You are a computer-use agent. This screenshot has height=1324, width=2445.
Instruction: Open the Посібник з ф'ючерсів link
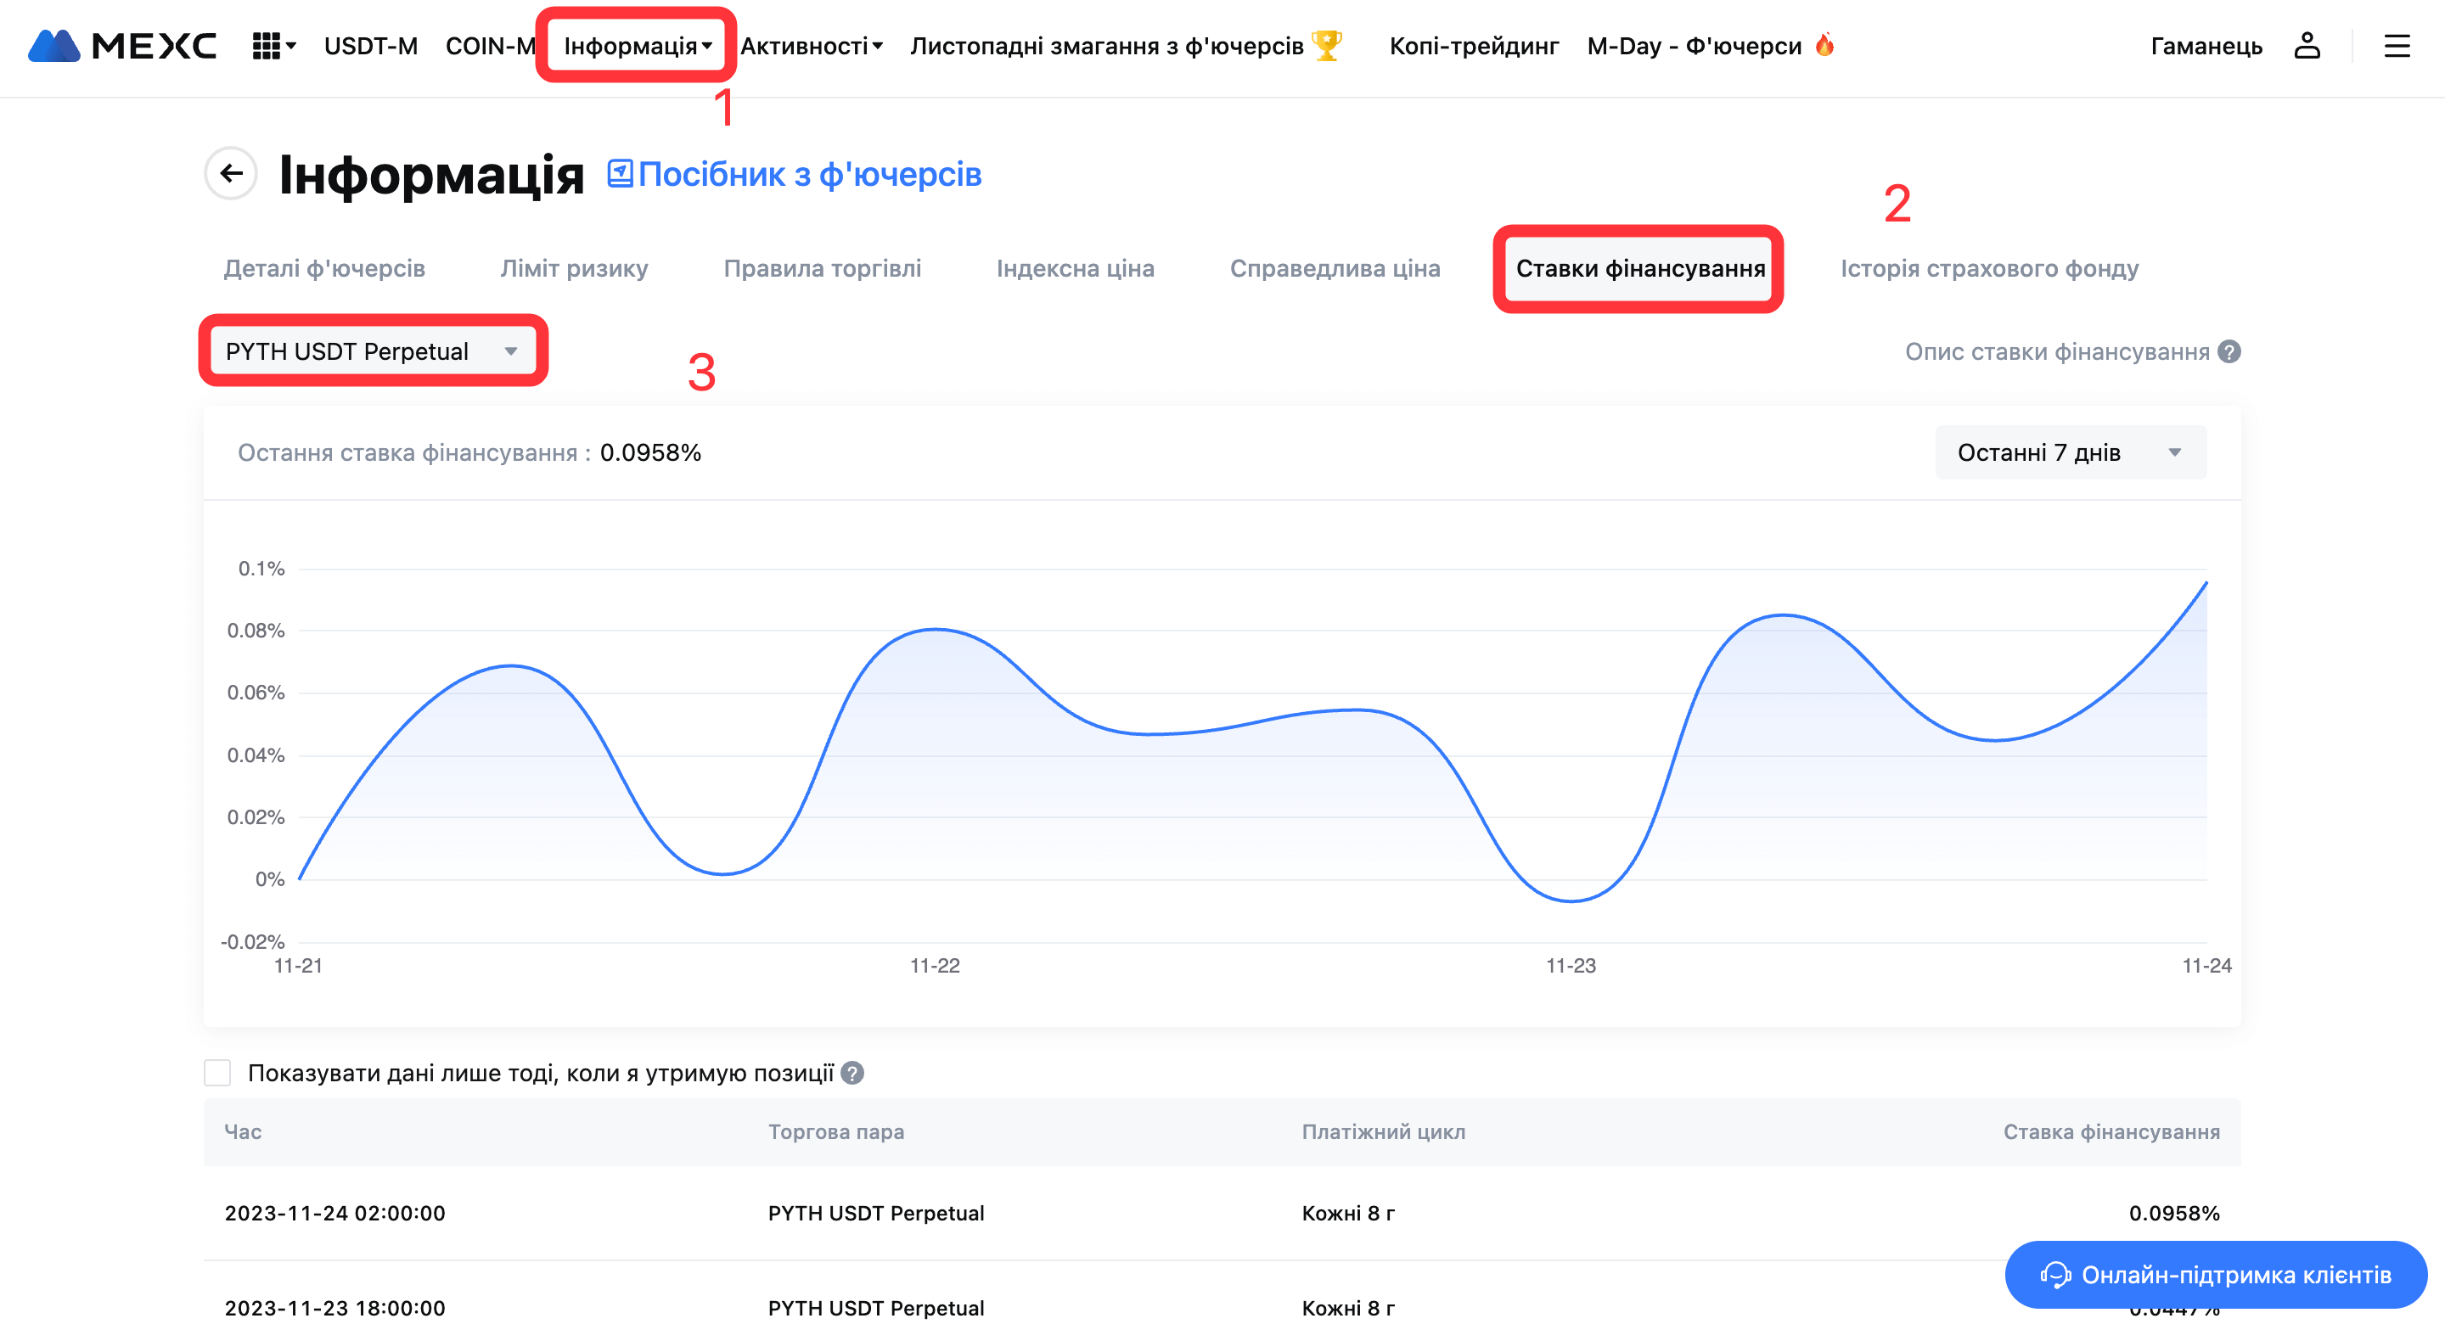pyautogui.click(x=809, y=174)
